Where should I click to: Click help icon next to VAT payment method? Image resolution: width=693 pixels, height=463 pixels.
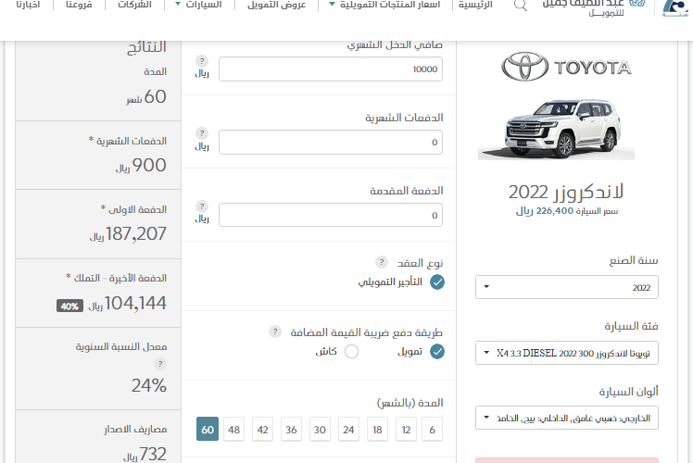275,332
